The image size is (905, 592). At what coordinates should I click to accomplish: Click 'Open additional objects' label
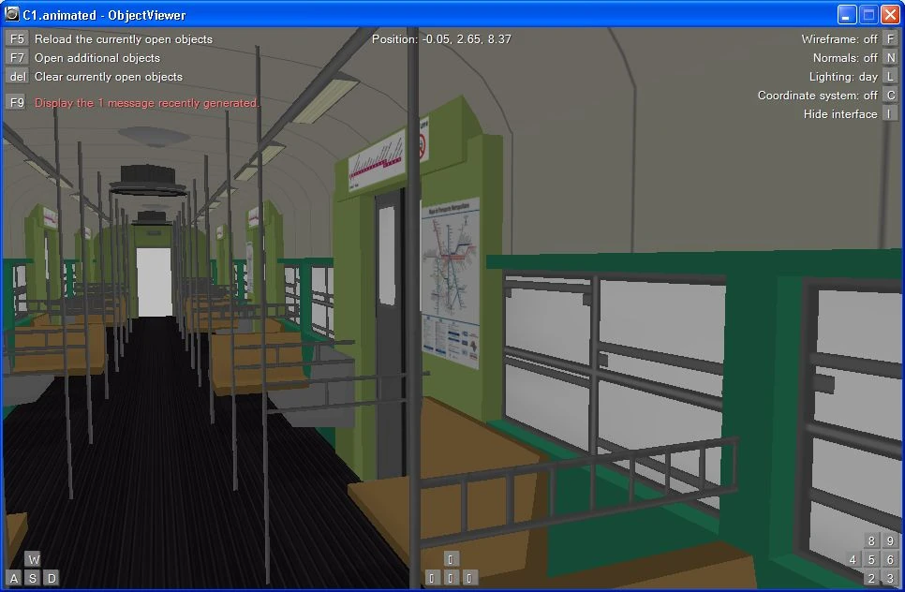pos(97,58)
